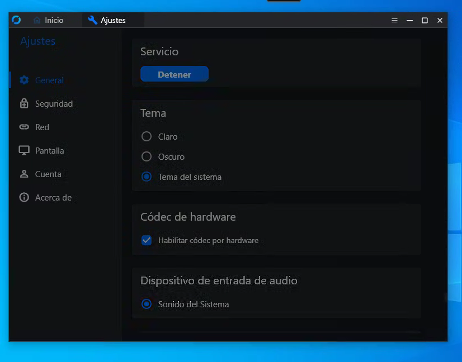
Task: Open the Acerca de section
Action: pos(53,197)
